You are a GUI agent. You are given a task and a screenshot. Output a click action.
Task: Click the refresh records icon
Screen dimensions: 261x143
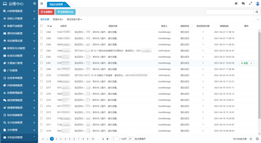point(251,139)
